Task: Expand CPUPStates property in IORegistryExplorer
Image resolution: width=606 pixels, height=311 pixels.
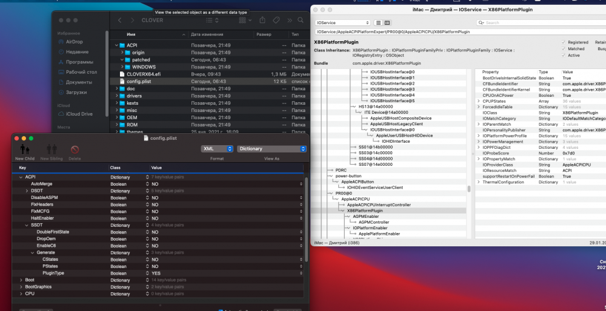Action: (x=479, y=101)
